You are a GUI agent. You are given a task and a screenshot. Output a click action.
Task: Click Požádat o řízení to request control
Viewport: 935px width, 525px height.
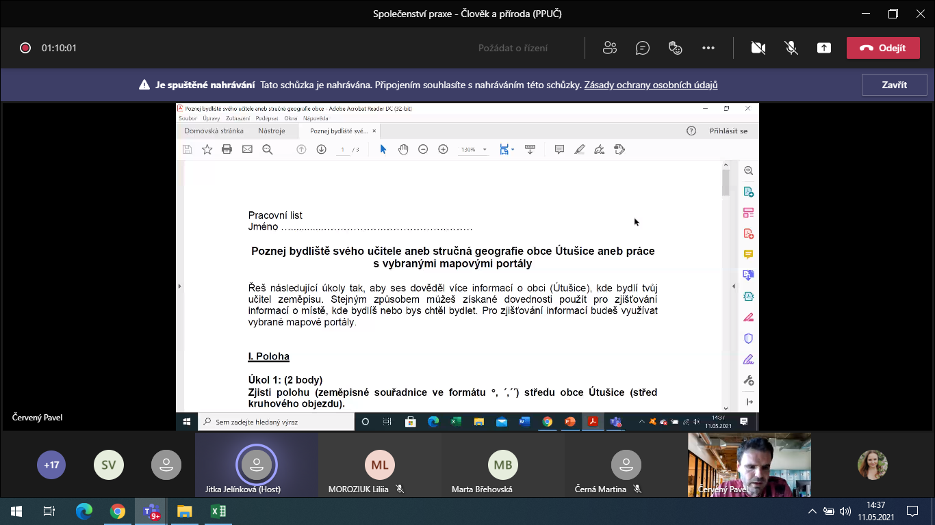click(513, 48)
